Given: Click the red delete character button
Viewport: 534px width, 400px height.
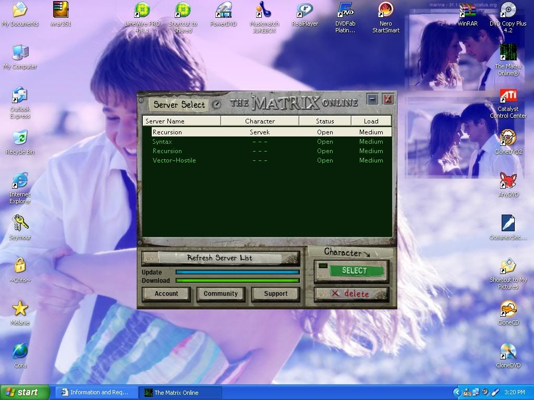Looking at the screenshot, I should click(x=351, y=294).
